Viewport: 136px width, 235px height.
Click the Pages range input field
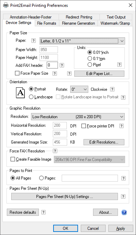90,178
